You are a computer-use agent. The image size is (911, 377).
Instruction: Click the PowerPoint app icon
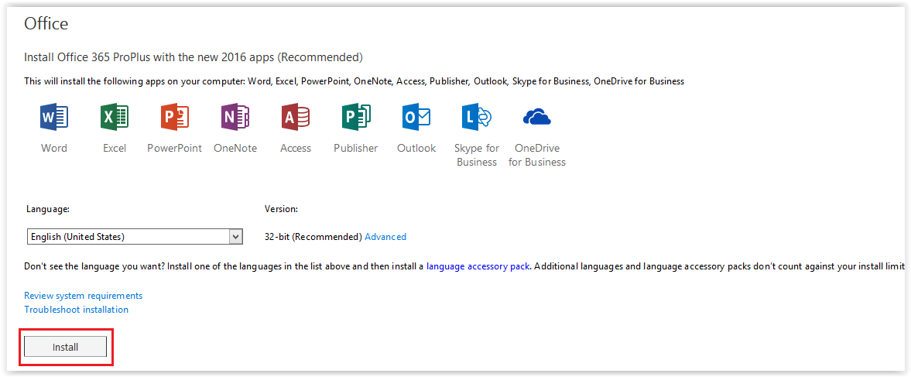[x=175, y=118]
